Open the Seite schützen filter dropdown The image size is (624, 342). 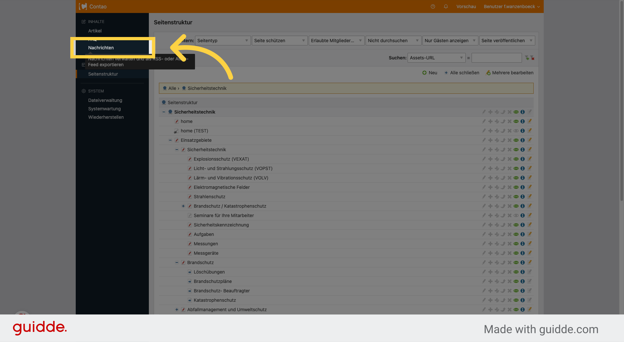pyautogui.click(x=279, y=41)
